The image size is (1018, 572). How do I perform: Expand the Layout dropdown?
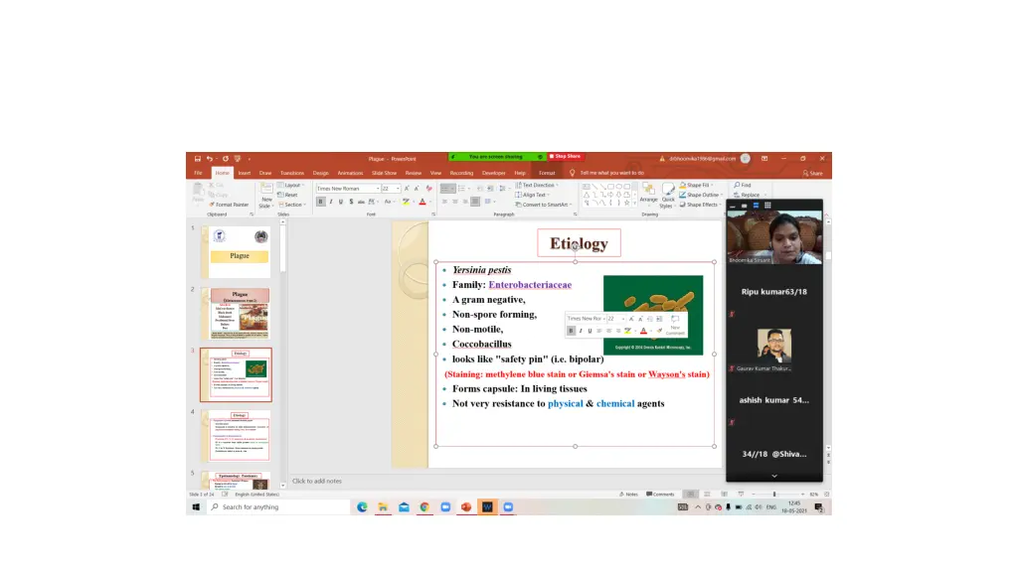coord(291,185)
